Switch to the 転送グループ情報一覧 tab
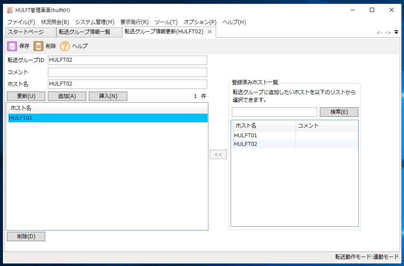The image size is (404, 266). click(x=89, y=32)
